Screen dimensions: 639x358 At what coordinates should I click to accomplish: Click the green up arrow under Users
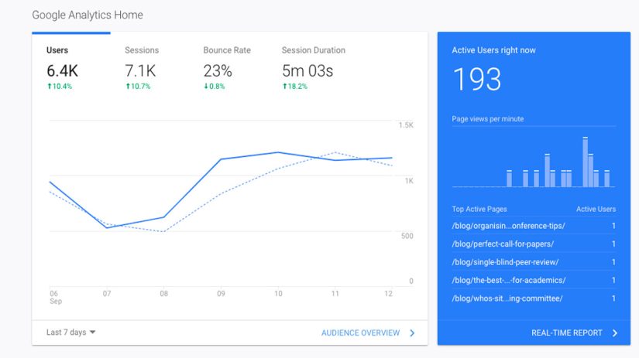(49, 87)
